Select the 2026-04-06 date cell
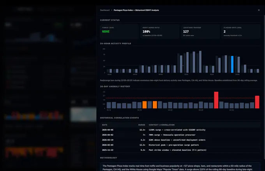The height and width of the screenshot is (171, 265). pyautogui.click(x=108, y=130)
